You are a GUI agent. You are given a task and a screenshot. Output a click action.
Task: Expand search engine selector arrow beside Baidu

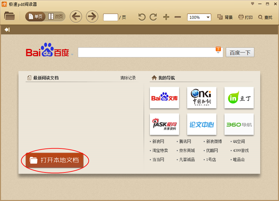click(72, 54)
